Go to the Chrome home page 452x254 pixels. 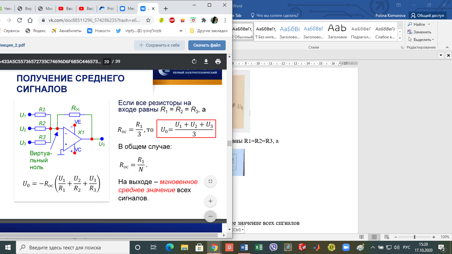[30, 20]
